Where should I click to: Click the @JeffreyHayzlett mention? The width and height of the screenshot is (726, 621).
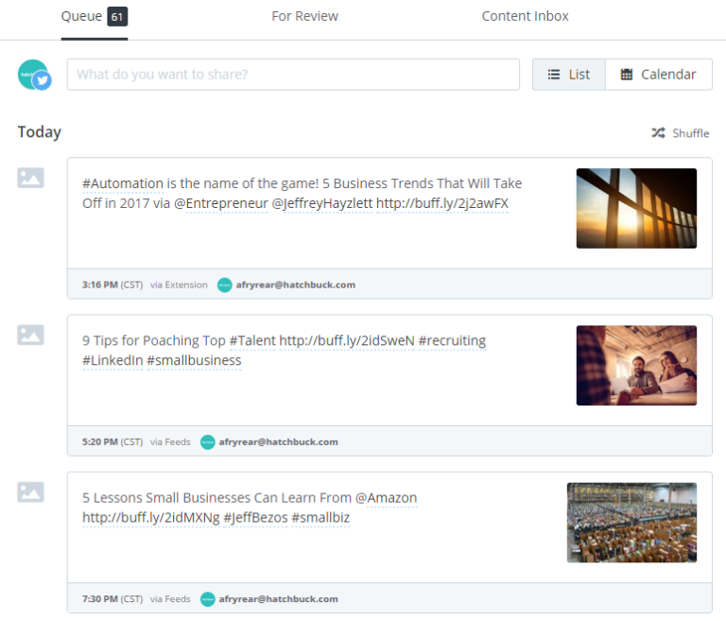tap(322, 204)
